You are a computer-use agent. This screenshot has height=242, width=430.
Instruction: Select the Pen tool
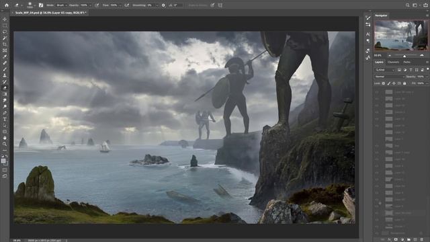(x=5, y=113)
